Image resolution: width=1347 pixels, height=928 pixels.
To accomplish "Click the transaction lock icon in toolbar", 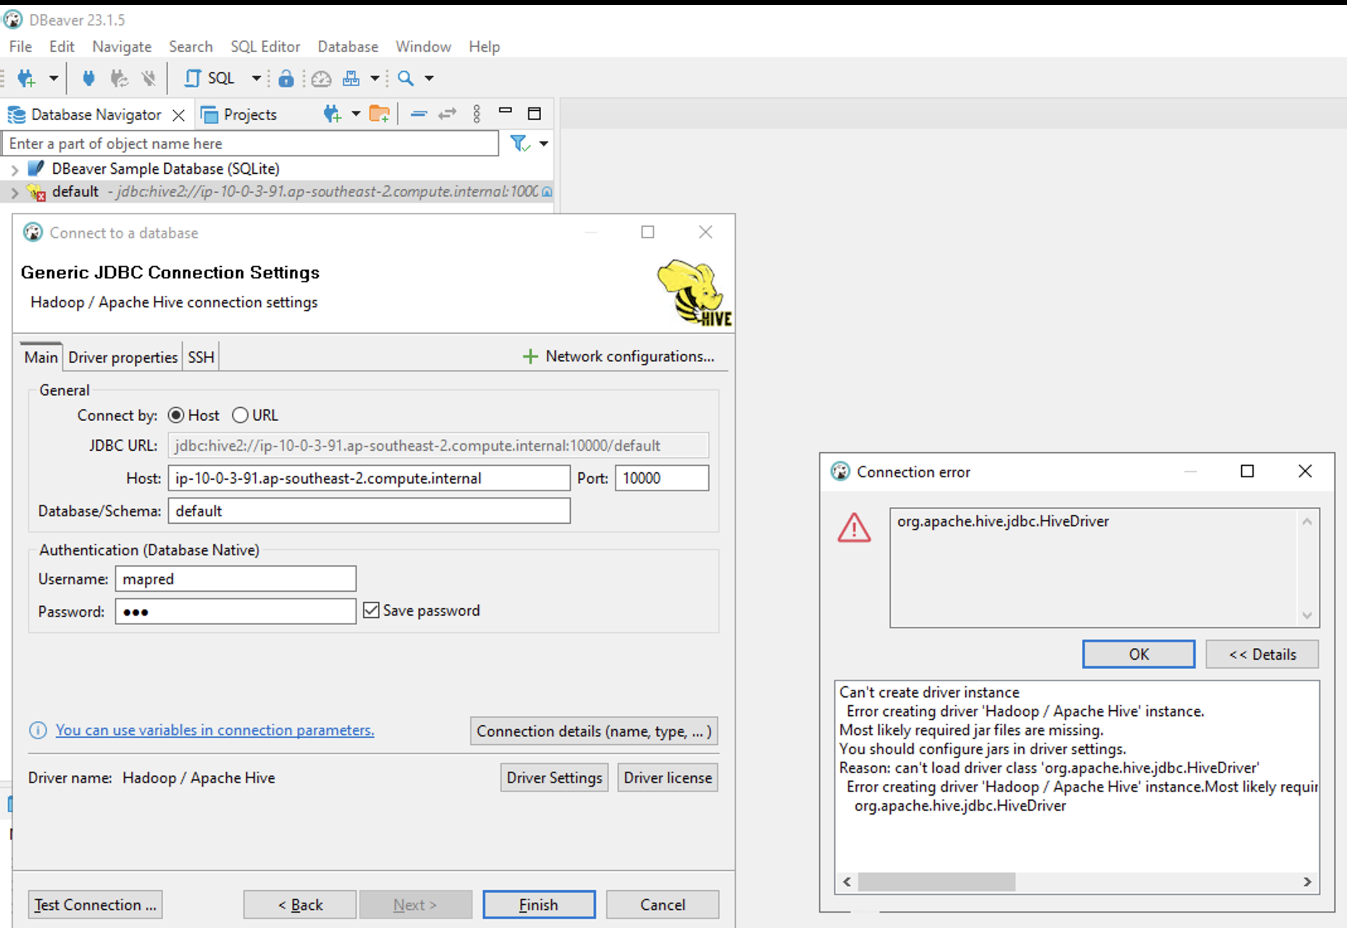I will point(286,79).
